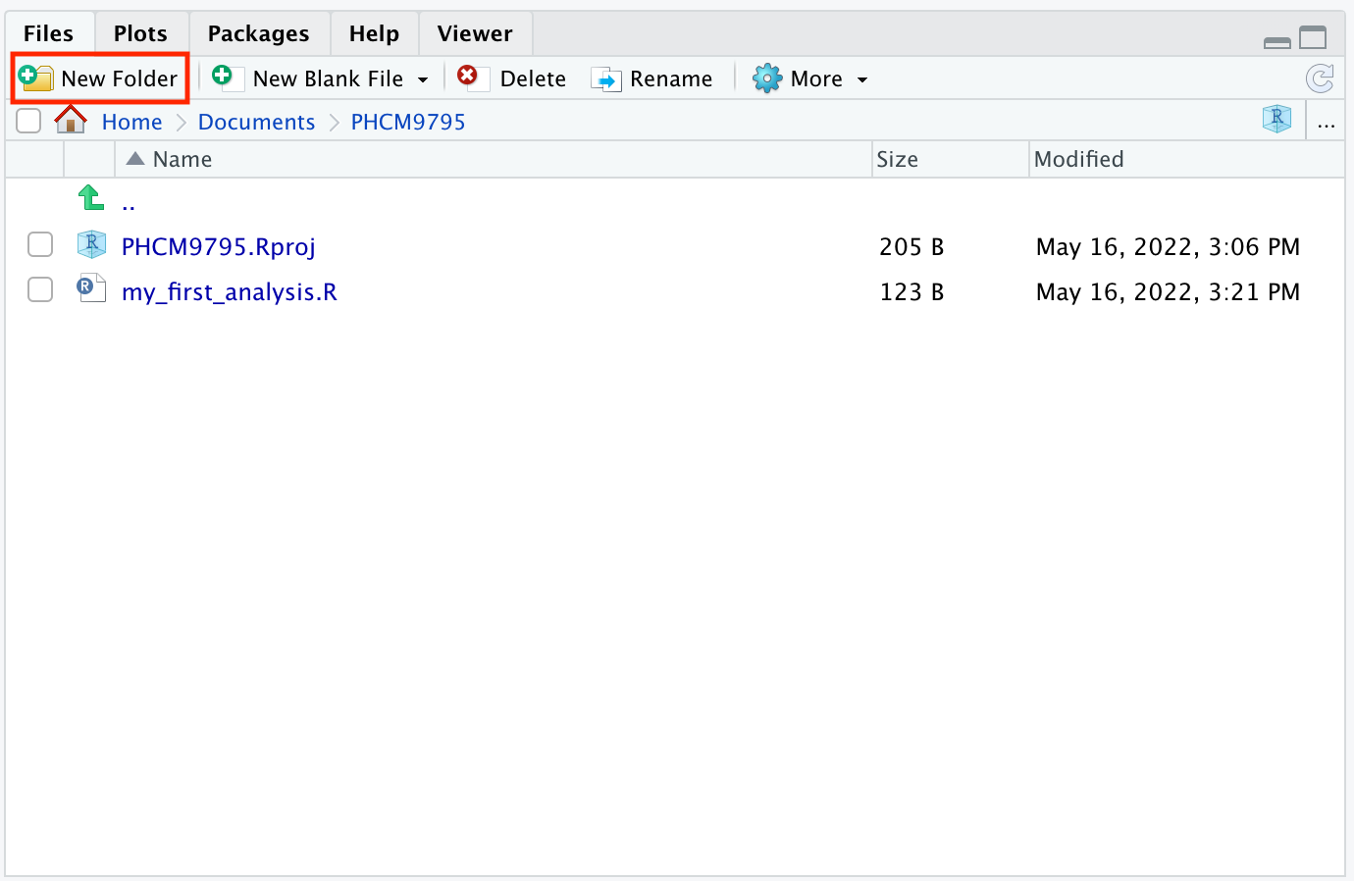The image size is (1354, 881).
Task: Click the Rename file icon
Action: (x=606, y=79)
